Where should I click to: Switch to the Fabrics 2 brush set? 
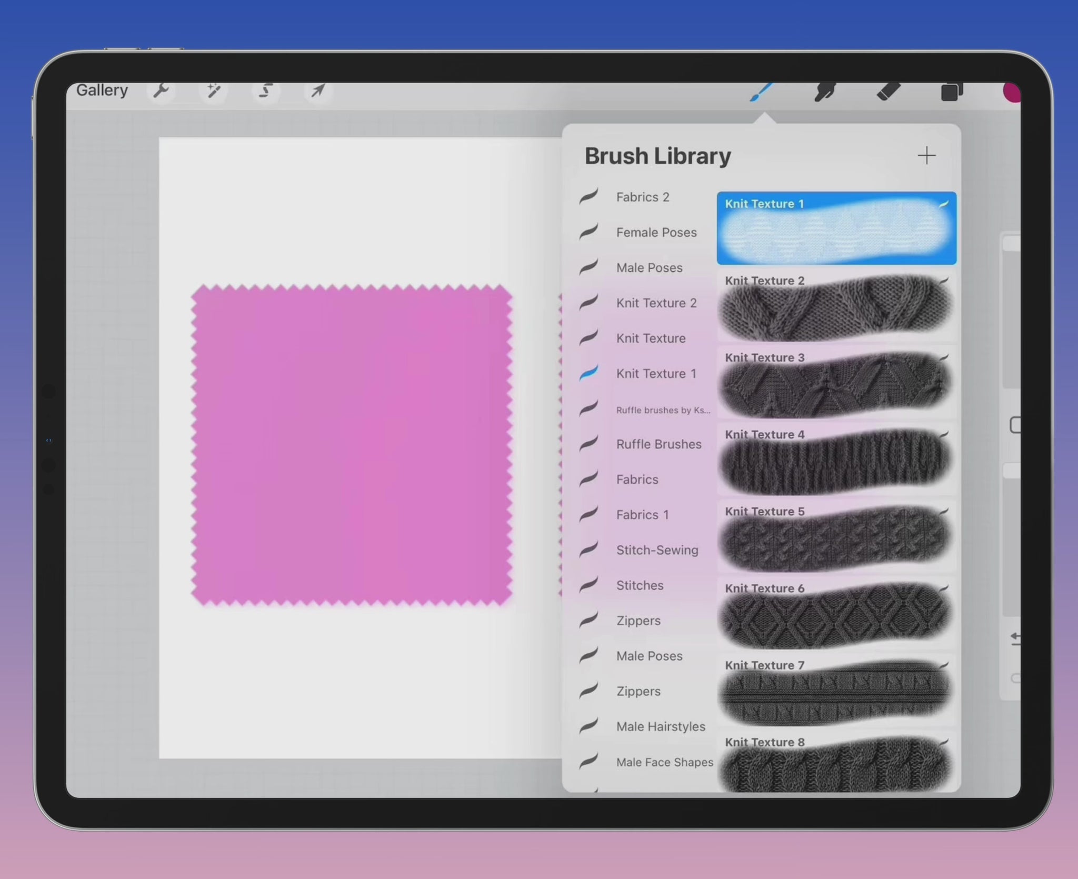pyautogui.click(x=642, y=197)
